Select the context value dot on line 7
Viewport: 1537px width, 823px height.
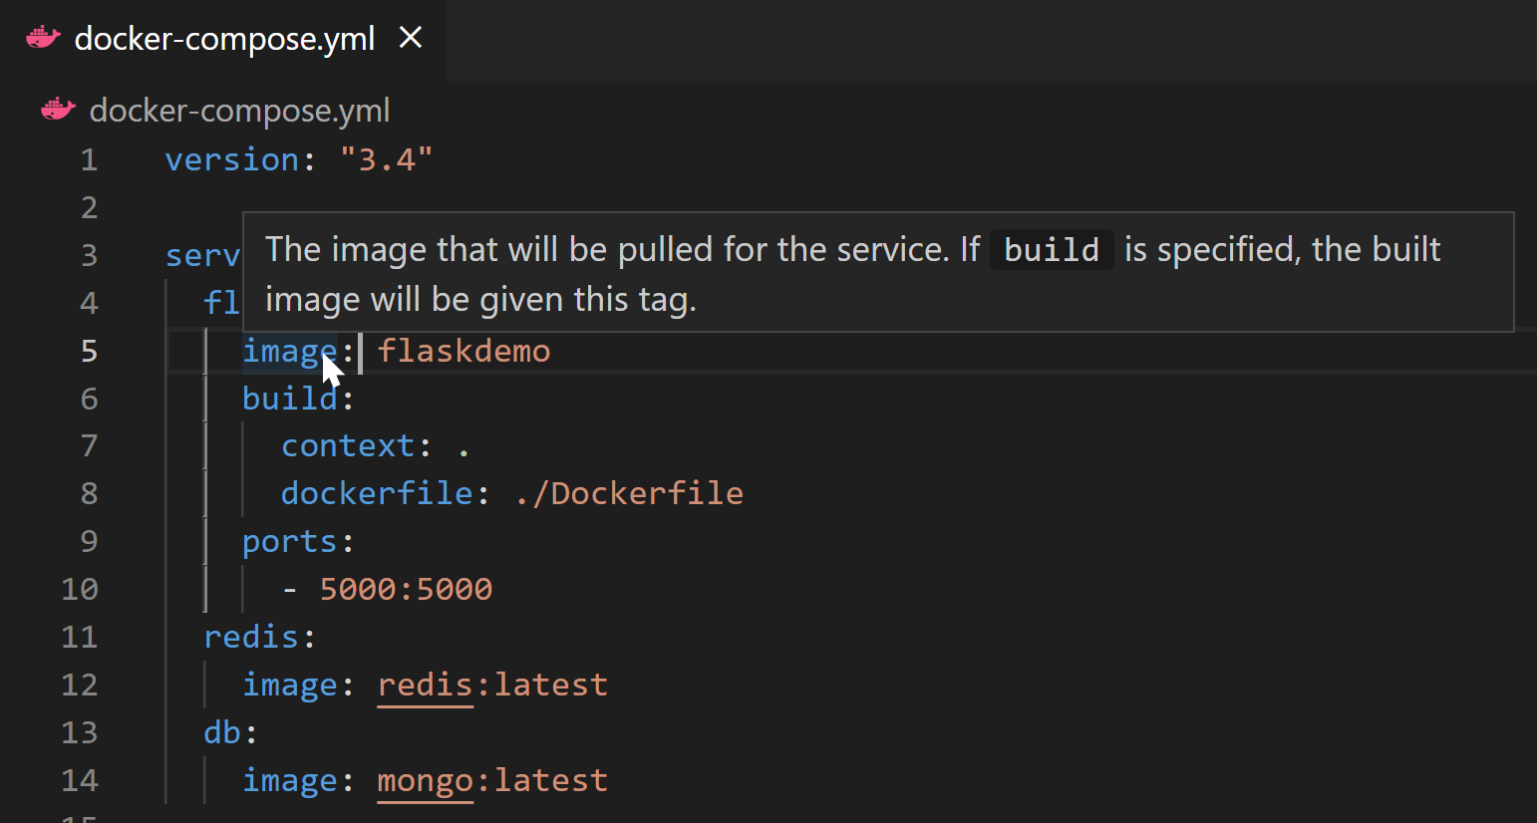[464, 445]
